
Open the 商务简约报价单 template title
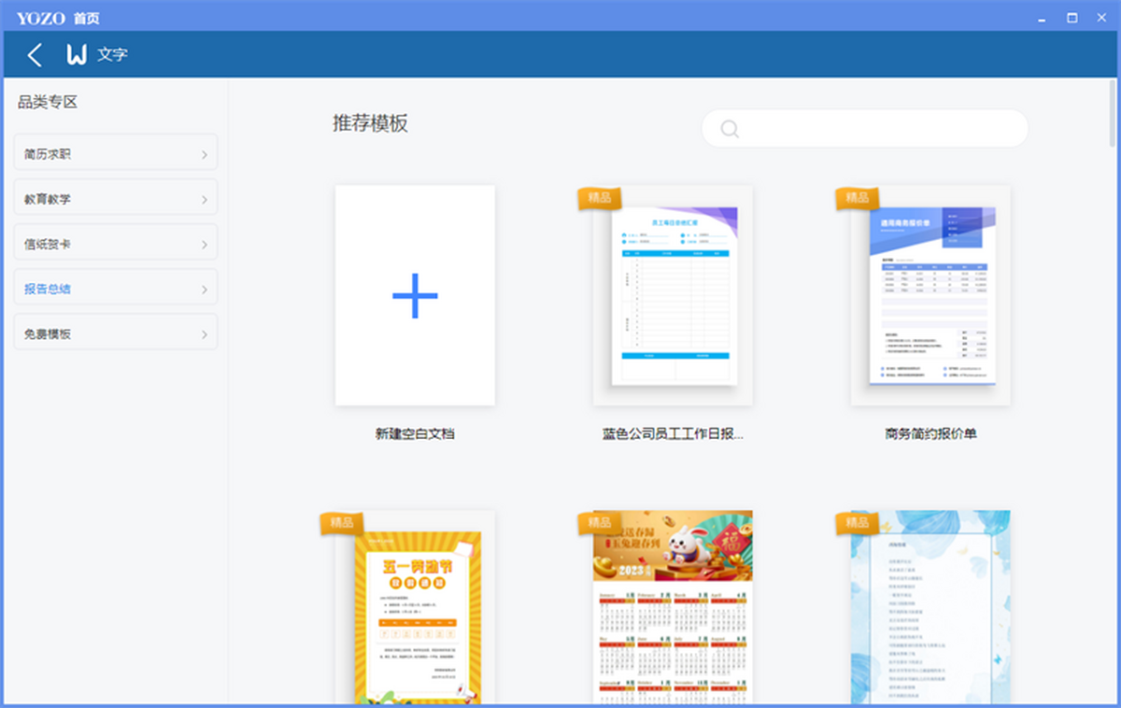click(930, 433)
